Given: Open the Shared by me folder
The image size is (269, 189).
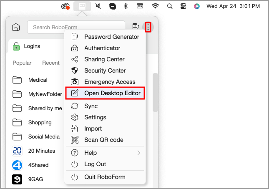Looking at the screenshot, I should click(38, 108).
